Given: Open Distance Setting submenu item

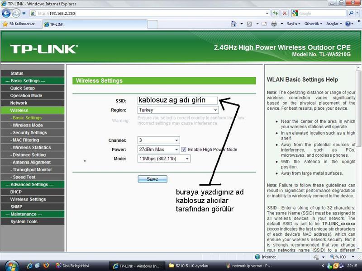Looking at the screenshot, I should pos(33,154).
